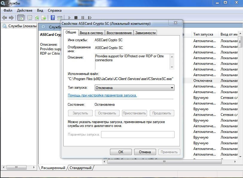Viewport: 243px width, 178px height.
Task: Switch to the Расширенный view tab
Action: point(53,168)
